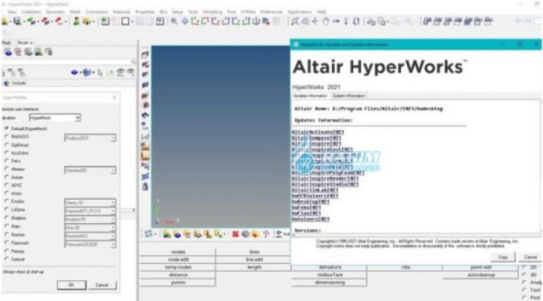This screenshot has height=301, width=543.
Task: Click OK in the User Profiles dialog
Action: pyautogui.click(x=72, y=285)
